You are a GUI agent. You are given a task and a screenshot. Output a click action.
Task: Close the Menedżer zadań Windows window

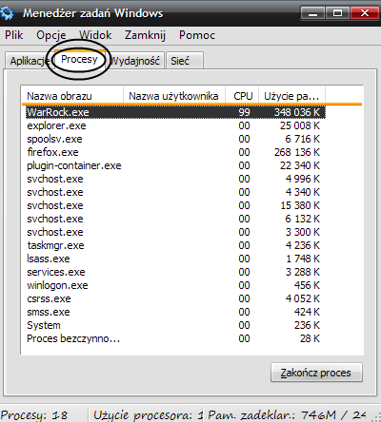[x=365, y=13]
